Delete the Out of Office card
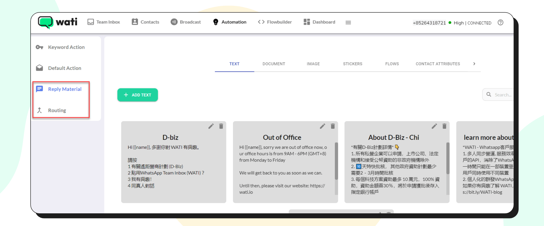Viewport: 544px width, 226px height. click(x=333, y=126)
